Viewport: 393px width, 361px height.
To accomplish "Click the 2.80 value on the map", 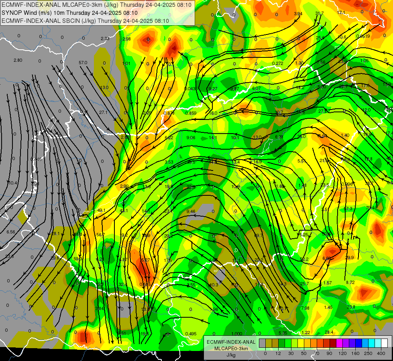I will pyautogui.click(x=18, y=60).
